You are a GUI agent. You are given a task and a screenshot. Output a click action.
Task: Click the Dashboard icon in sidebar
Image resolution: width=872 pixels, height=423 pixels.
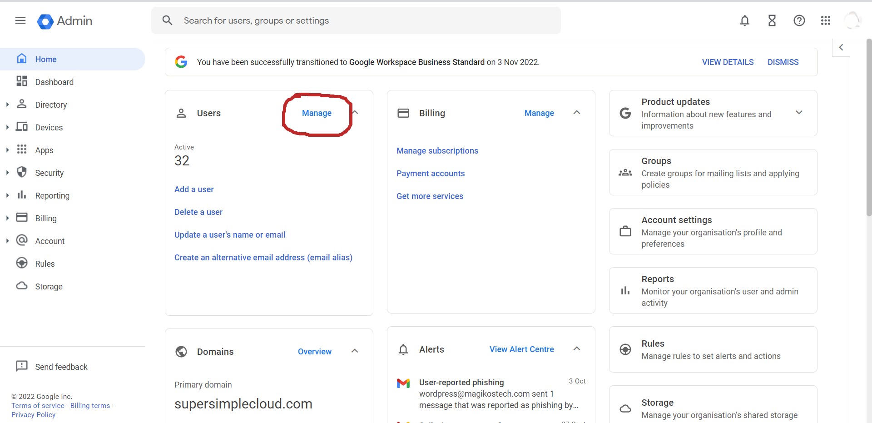(x=22, y=81)
